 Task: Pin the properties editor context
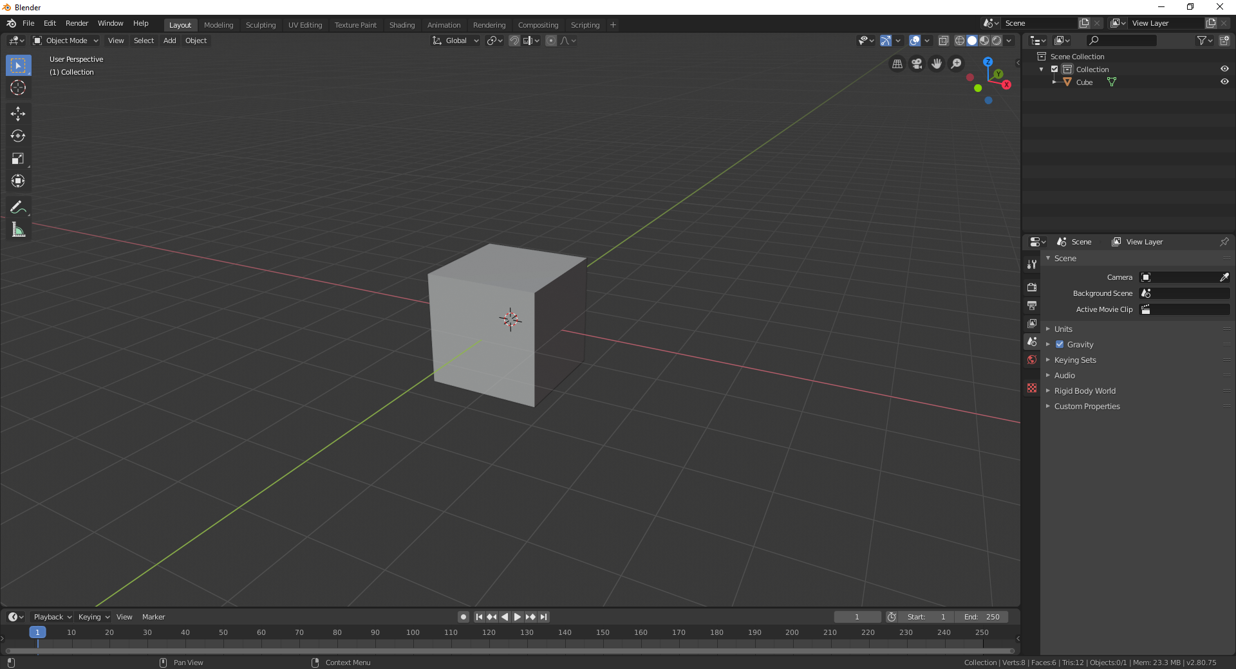coord(1224,242)
